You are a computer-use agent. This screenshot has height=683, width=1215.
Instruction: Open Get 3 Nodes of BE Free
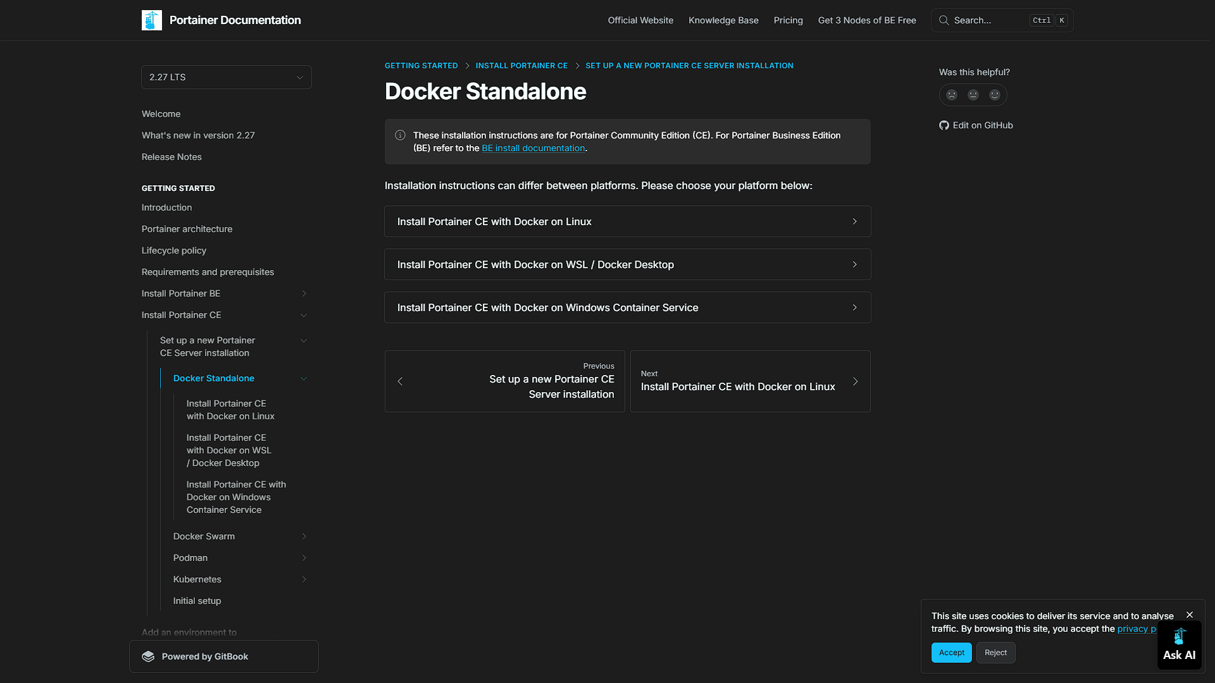(x=867, y=20)
